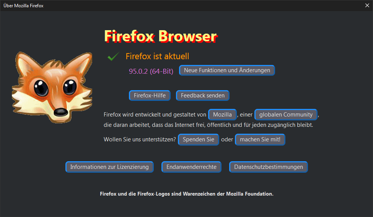373x217 pixels.
Task: Click the Wollen Sie uns unterstützen? text
Action: 140,139
